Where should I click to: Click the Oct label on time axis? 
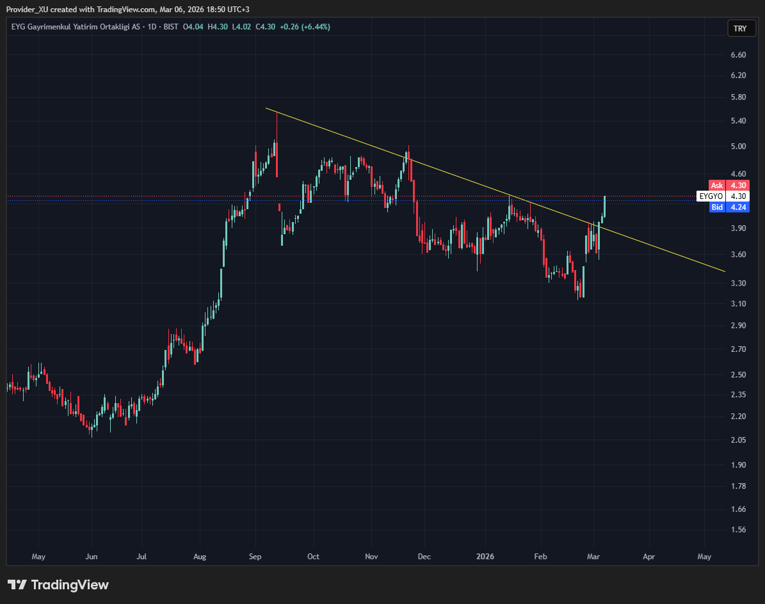313,556
